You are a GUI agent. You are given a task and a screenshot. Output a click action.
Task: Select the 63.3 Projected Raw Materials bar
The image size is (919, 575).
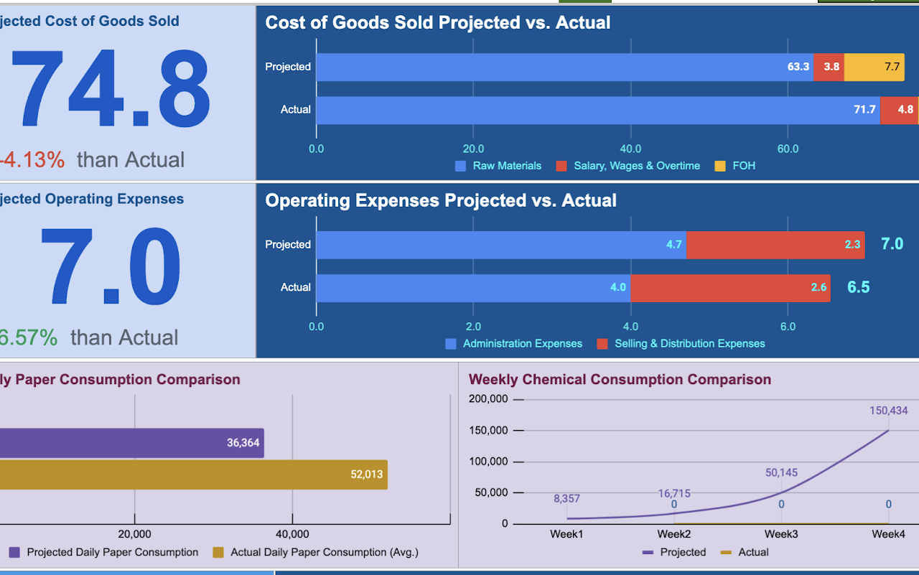click(x=564, y=67)
